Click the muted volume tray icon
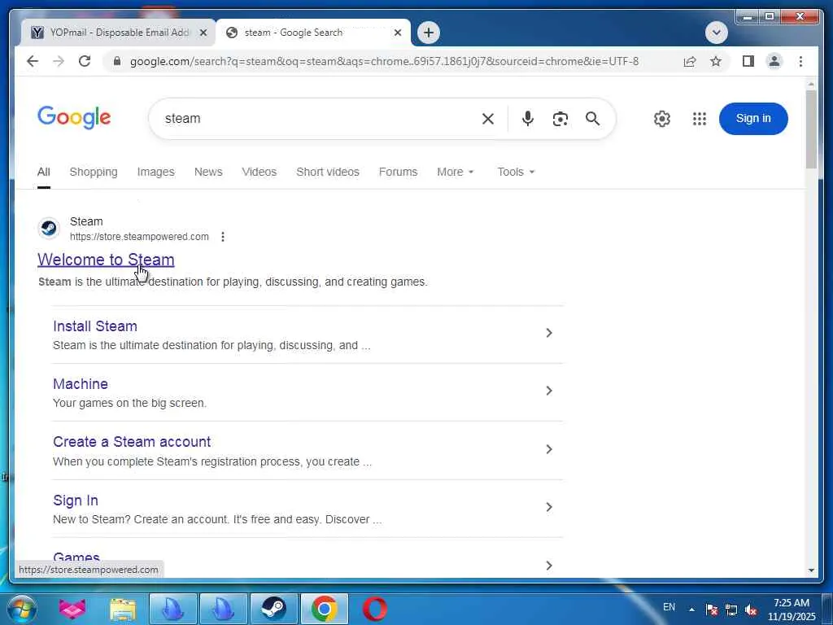833x625 pixels. pos(751,610)
